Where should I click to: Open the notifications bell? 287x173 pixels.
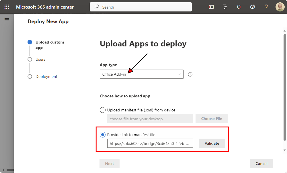(239, 7)
